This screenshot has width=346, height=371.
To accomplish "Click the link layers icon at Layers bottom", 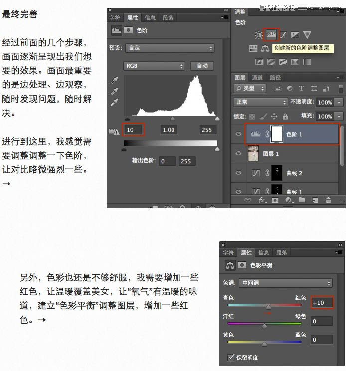I will pos(248,200).
